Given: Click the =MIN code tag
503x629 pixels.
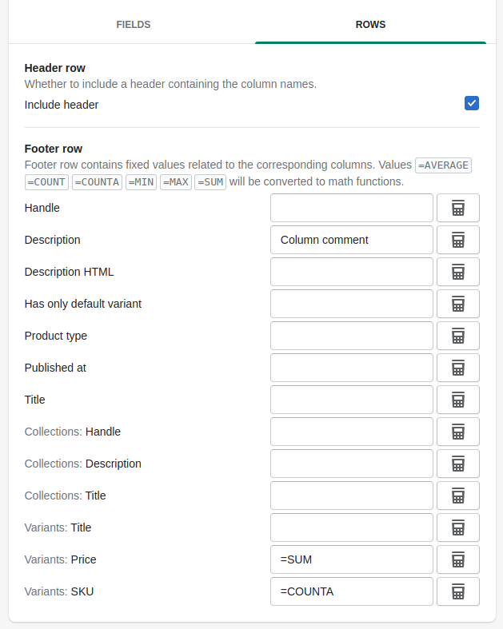Looking at the screenshot, I should click(141, 182).
